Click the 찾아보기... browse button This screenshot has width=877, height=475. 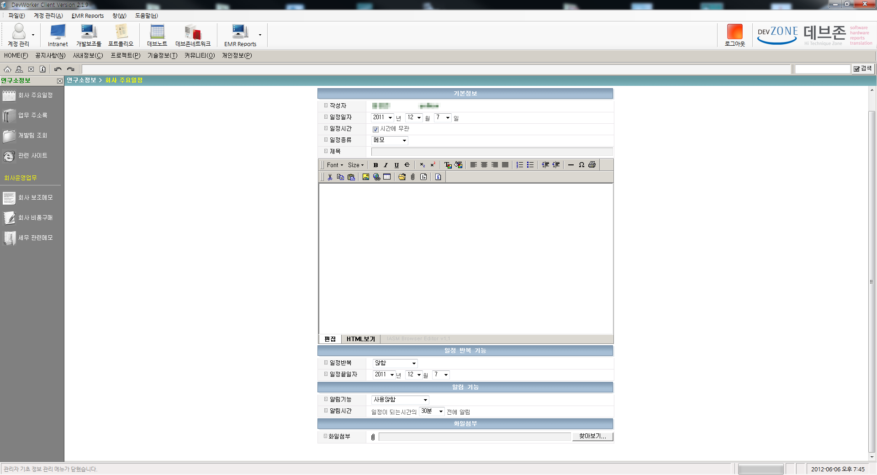[592, 436]
